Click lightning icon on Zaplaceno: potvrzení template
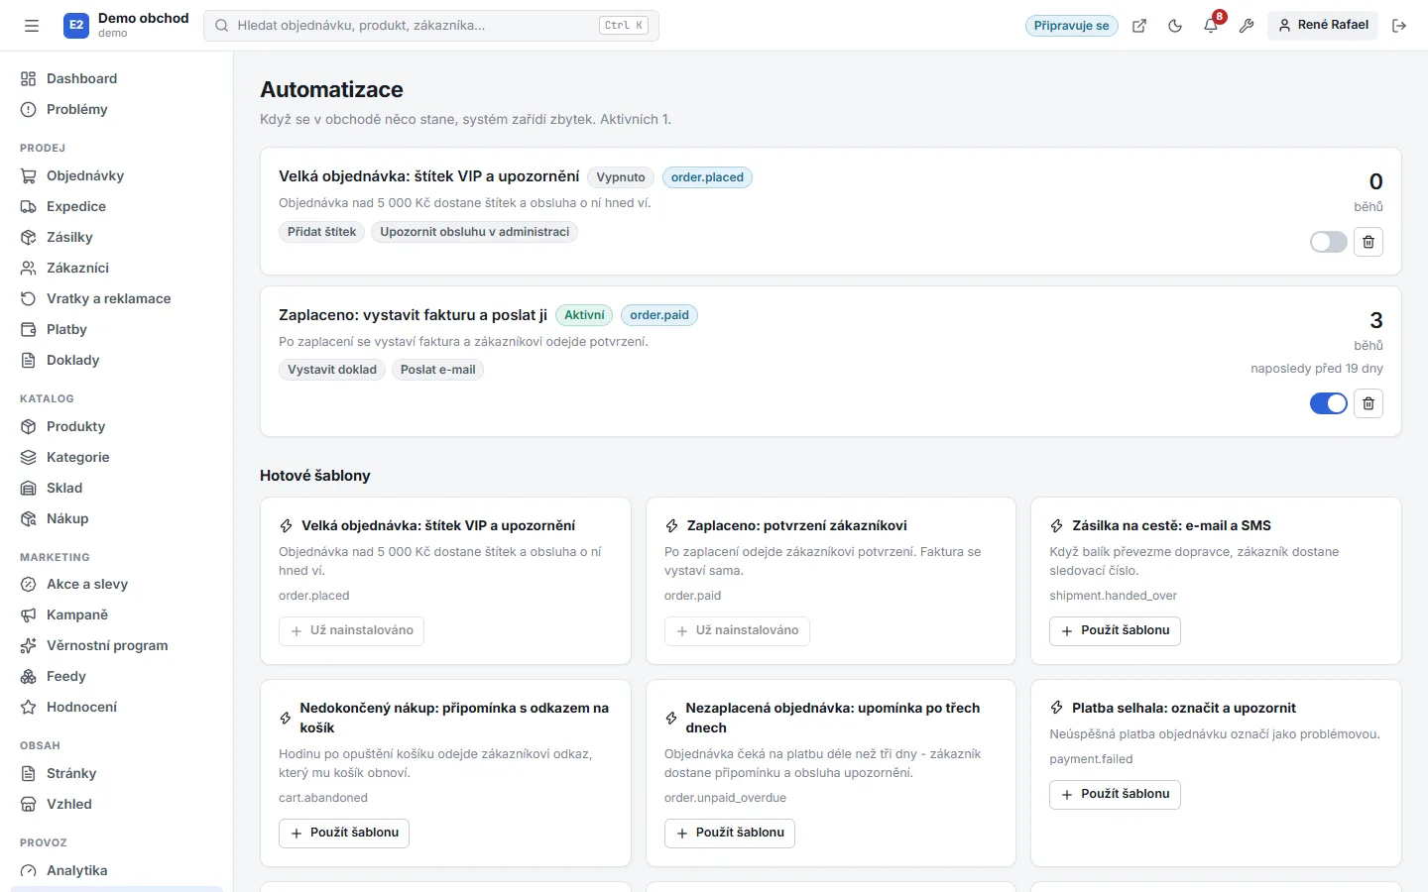This screenshot has width=1428, height=892. click(x=671, y=526)
